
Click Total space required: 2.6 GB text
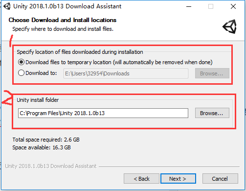[46, 140]
